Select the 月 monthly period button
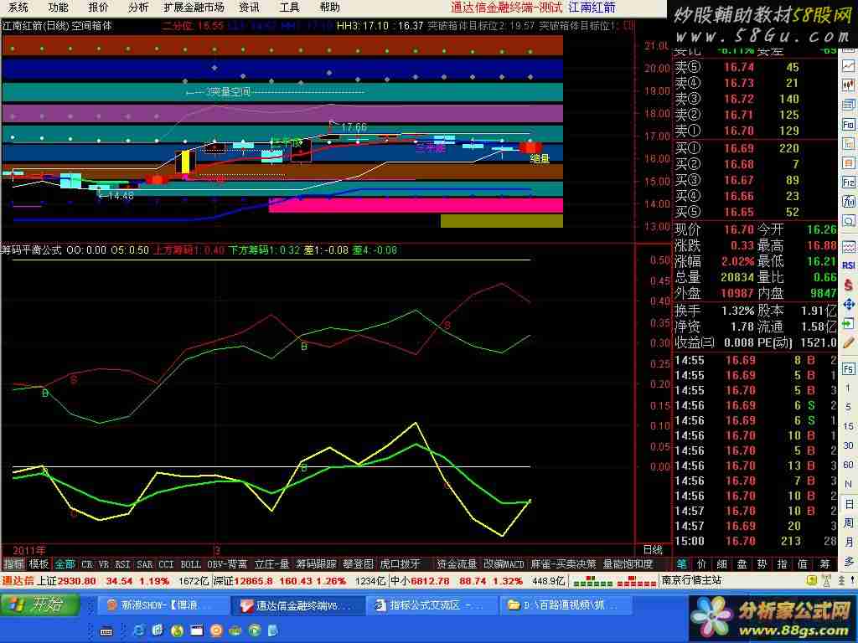The width and height of the screenshot is (858, 643). [849, 542]
